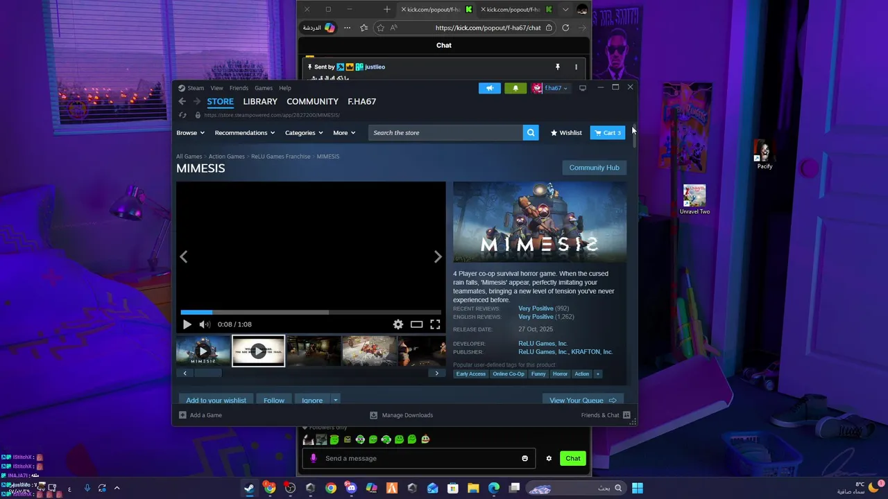Switch to the COMMUNITY tab
This screenshot has height=499, width=888.
(312, 101)
